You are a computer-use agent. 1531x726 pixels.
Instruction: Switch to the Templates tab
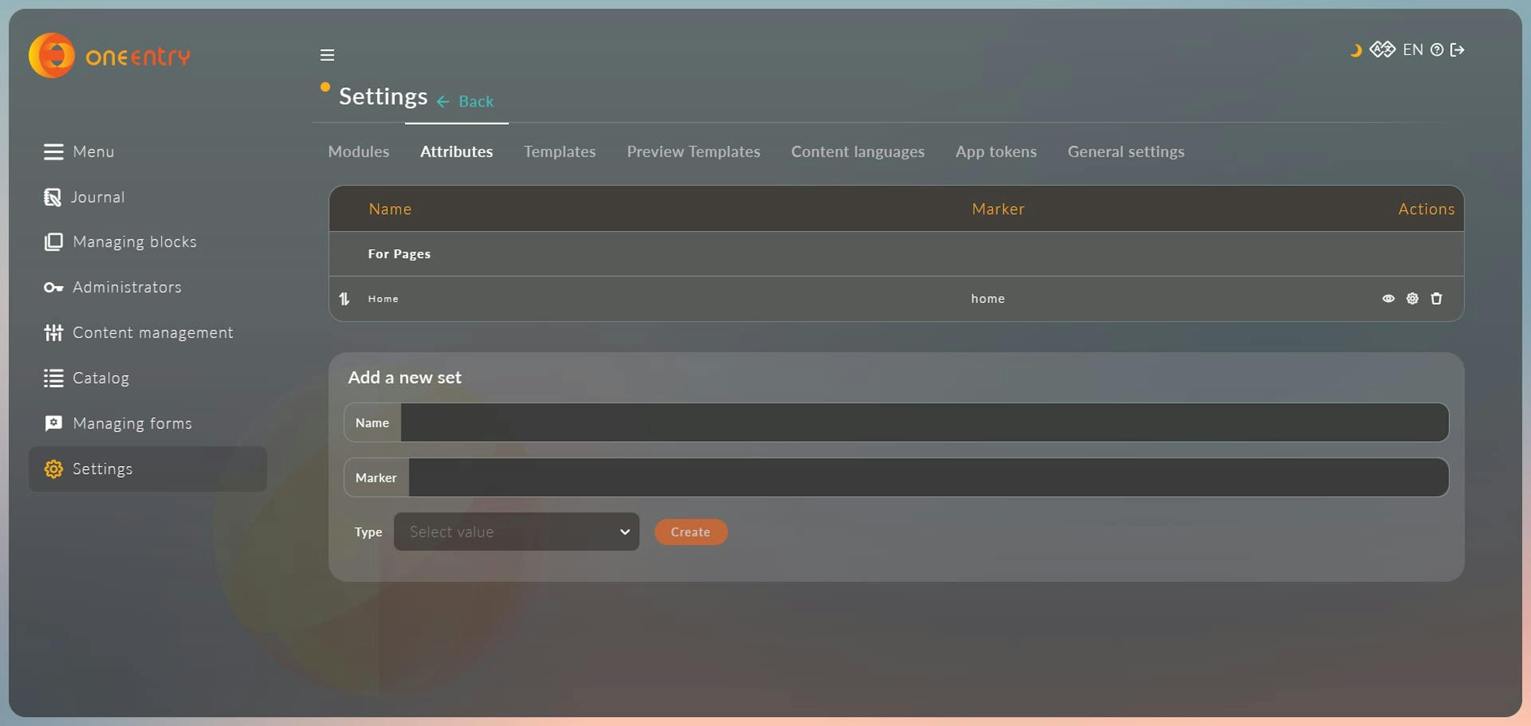(x=559, y=151)
